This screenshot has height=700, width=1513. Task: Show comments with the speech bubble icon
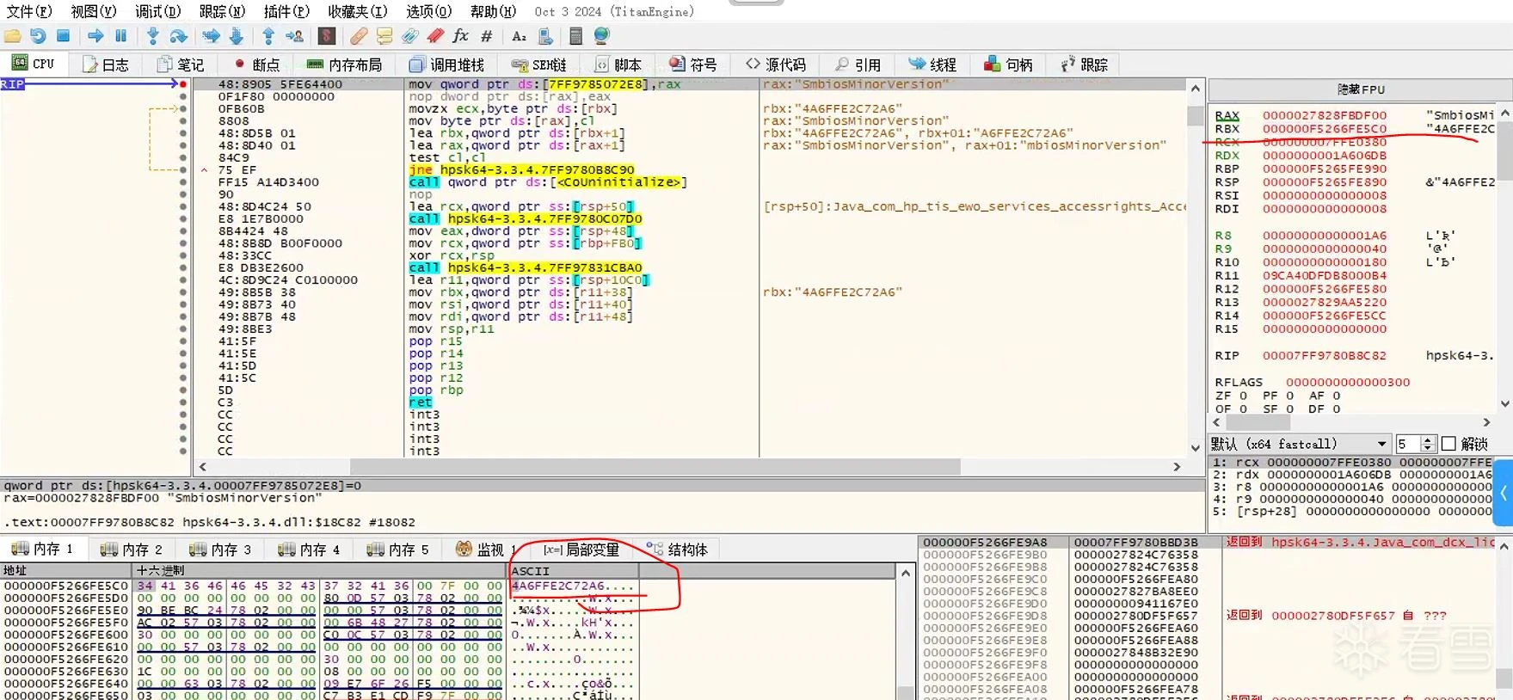[384, 36]
